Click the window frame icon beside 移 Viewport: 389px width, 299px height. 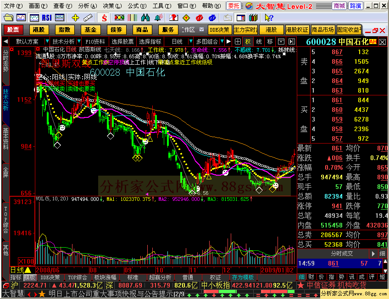(x=281, y=41)
